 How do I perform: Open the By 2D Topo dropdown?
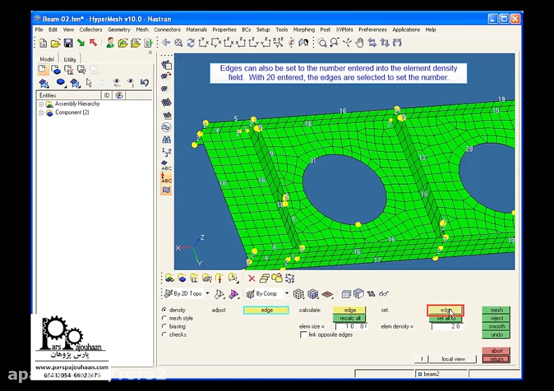click(207, 294)
